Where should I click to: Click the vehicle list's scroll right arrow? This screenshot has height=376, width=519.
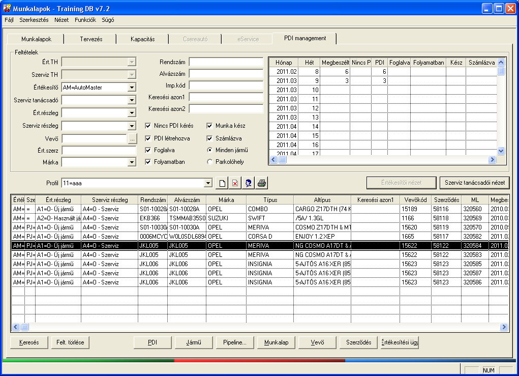pos(504,327)
